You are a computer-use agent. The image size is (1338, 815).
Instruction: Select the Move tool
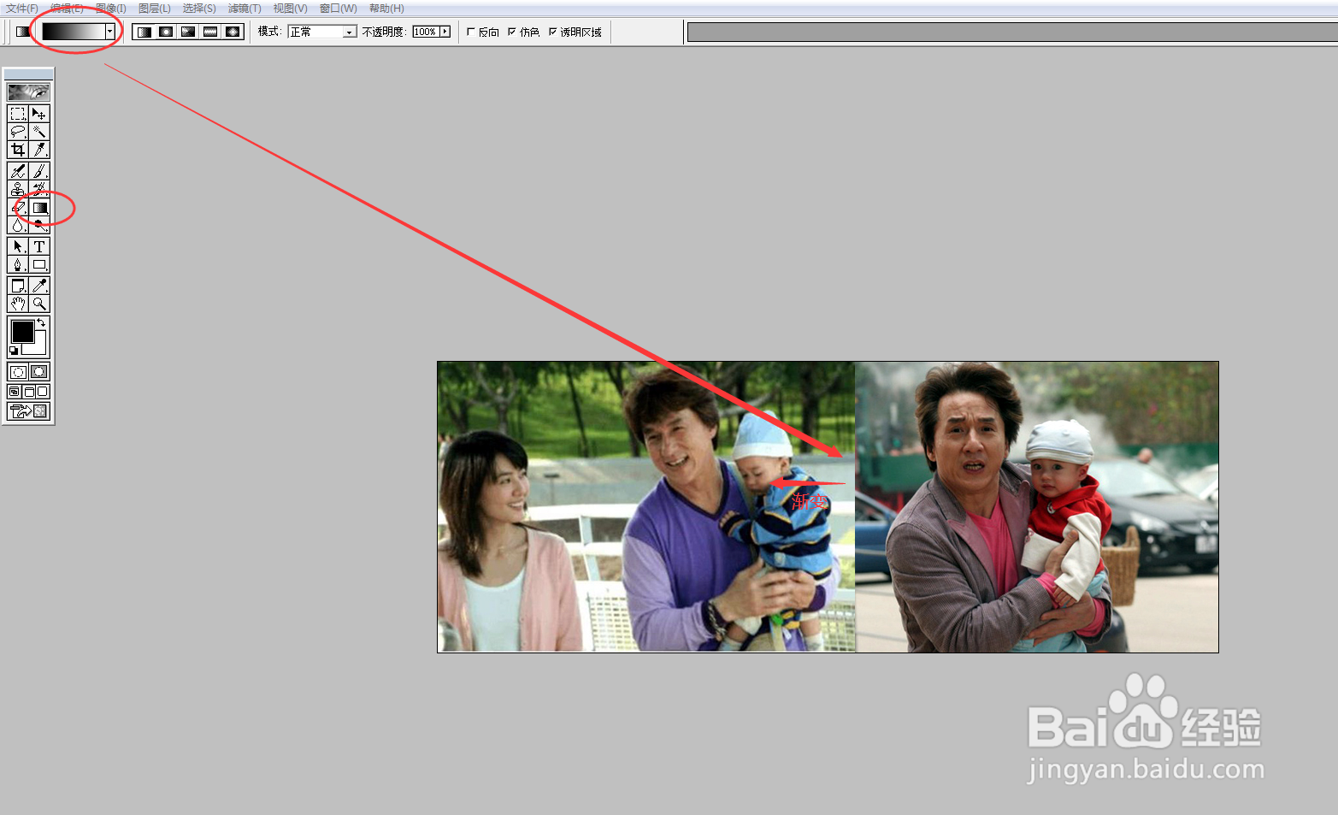(39, 114)
